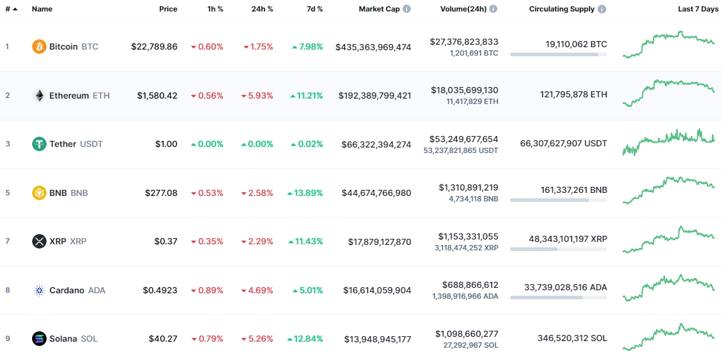
Task: Click Bitcoin market cap $435,363,969,474
Action: click(373, 47)
